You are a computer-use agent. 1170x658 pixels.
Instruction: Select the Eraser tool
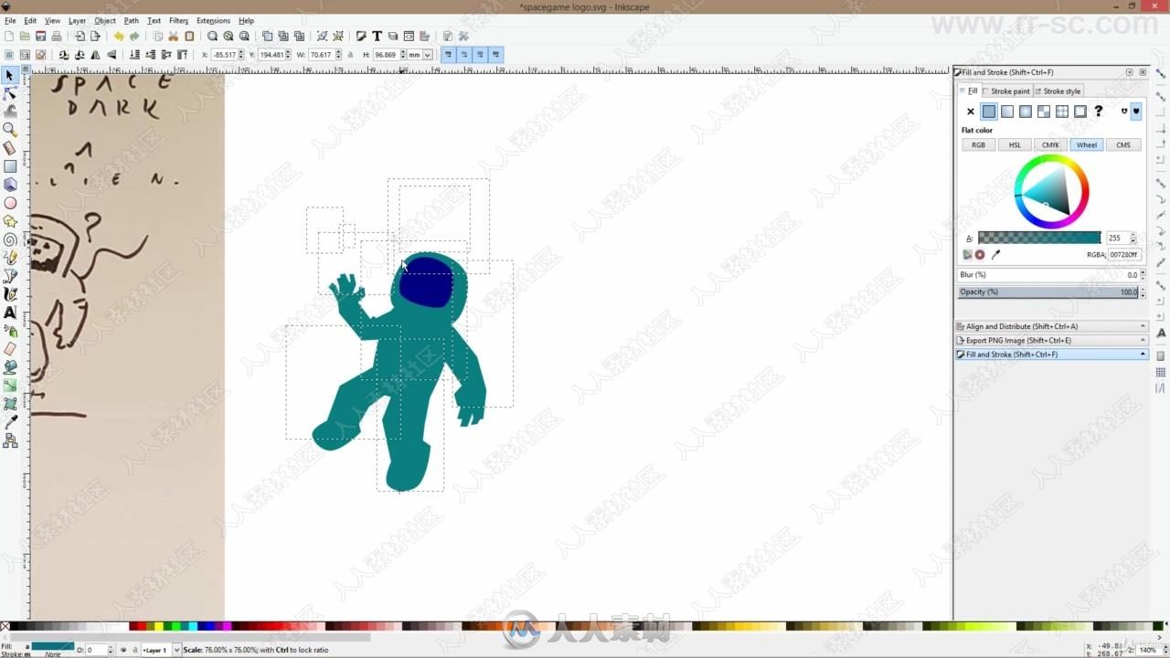tap(10, 349)
